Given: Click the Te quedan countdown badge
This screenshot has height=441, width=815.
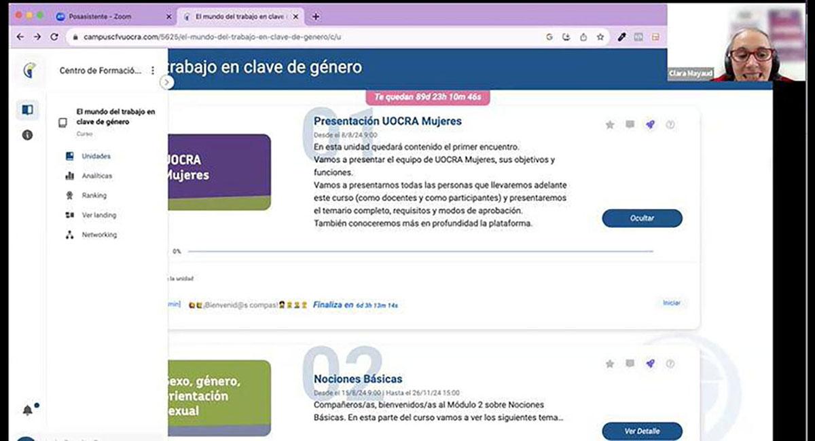Looking at the screenshot, I should click(428, 97).
